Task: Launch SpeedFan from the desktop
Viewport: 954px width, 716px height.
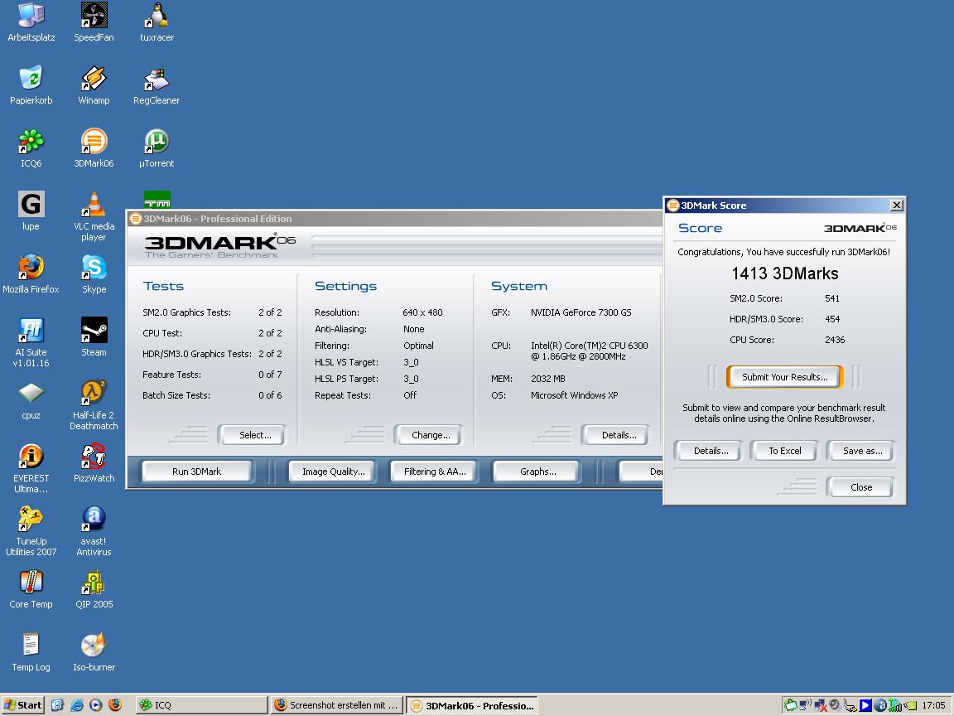Action: (x=94, y=22)
